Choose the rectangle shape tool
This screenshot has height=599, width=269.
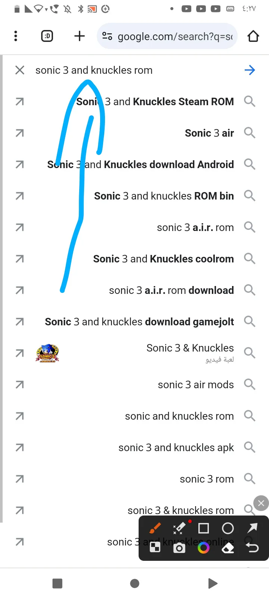coord(204,528)
